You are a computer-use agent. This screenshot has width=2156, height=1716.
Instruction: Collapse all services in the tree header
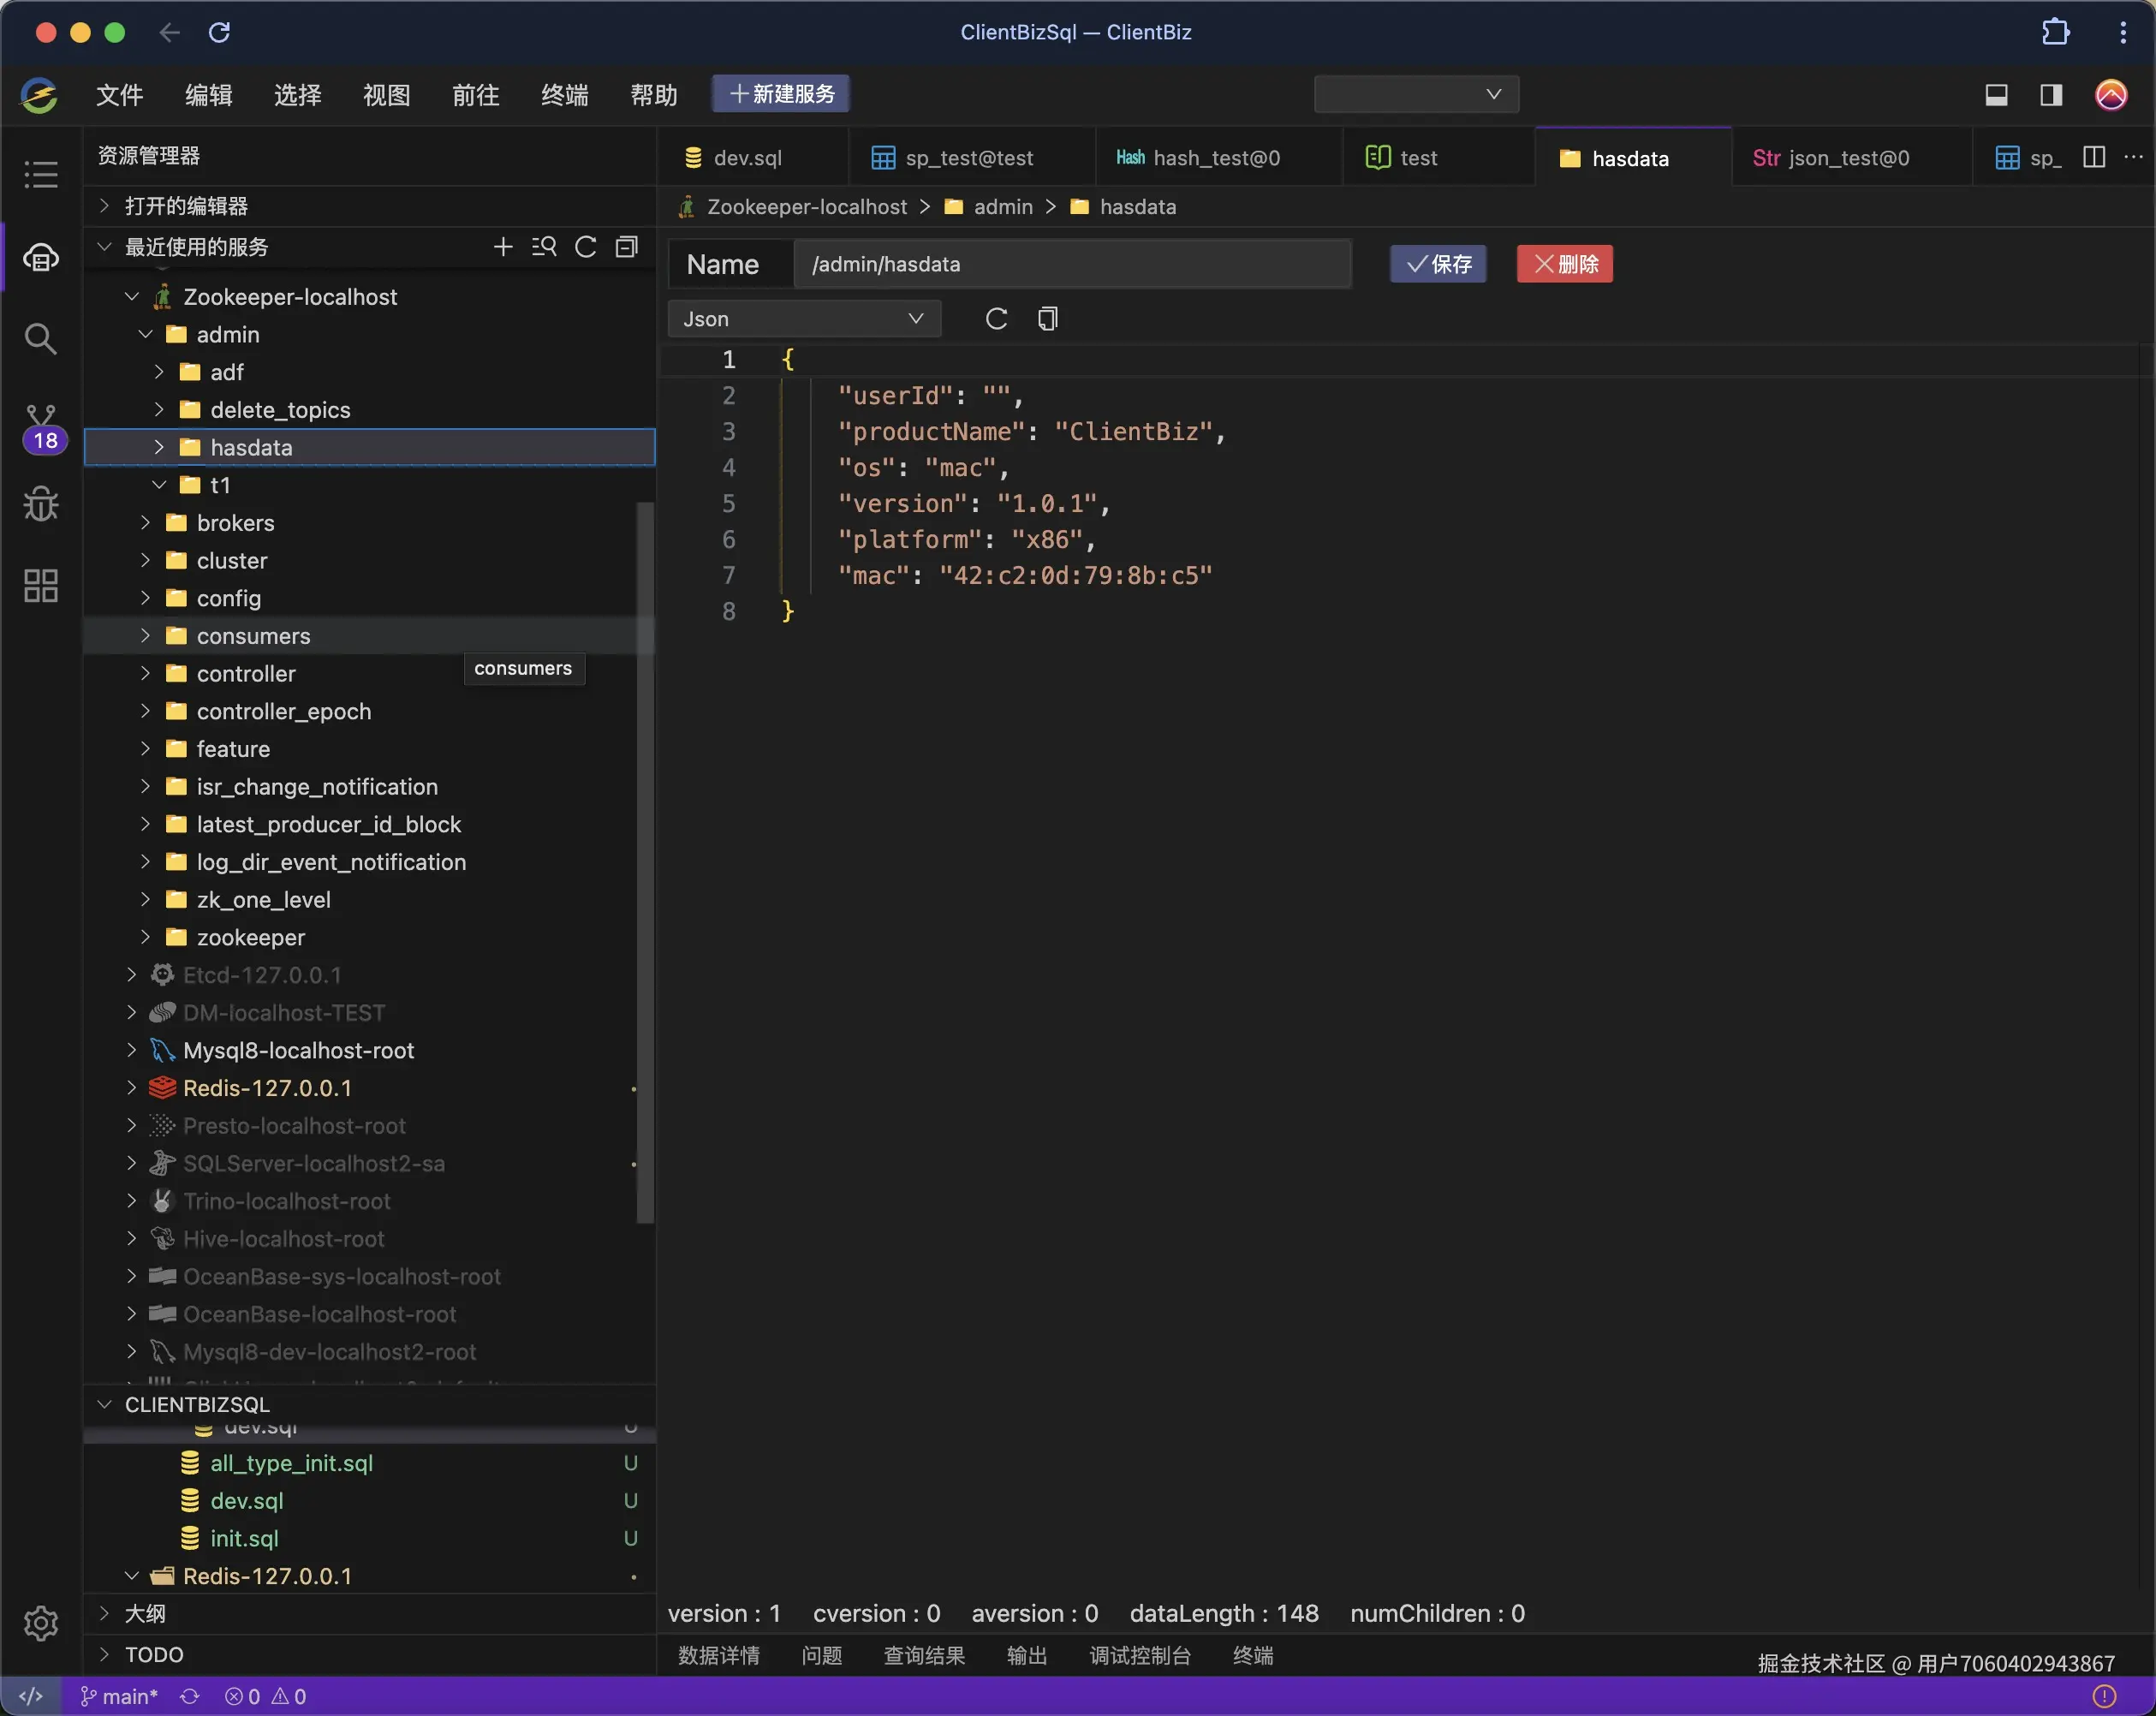pyautogui.click(x=627, y=246)
